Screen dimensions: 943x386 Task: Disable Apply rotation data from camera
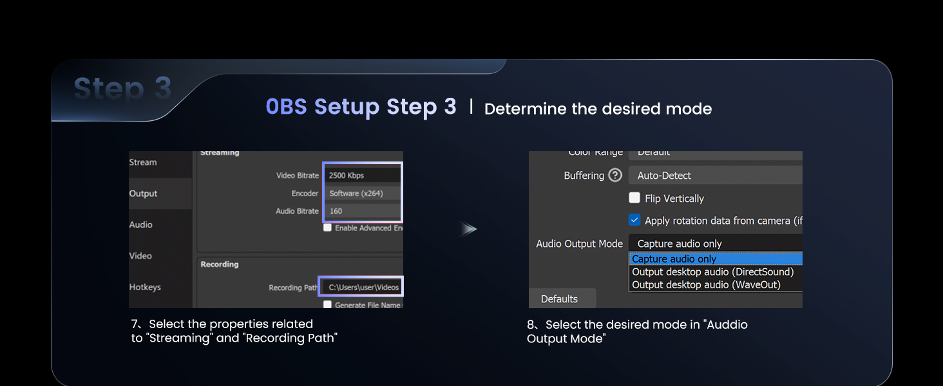click(x=634, y=220)
